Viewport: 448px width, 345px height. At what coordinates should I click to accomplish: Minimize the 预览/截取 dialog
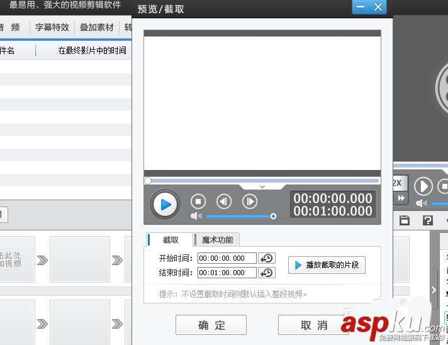(361, 7)
